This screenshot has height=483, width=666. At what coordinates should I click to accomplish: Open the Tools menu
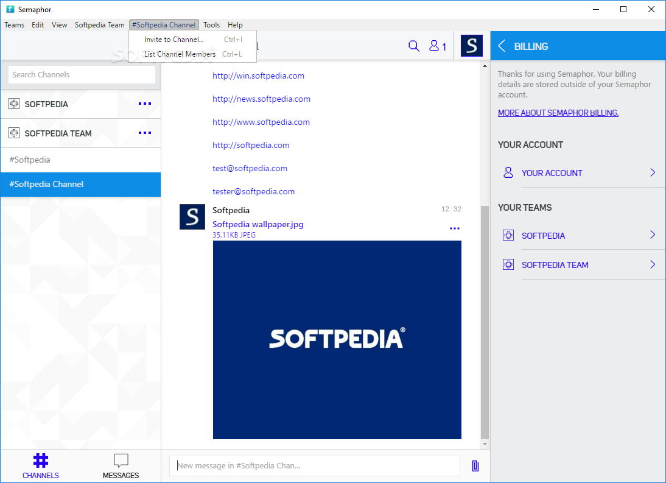(211, 24)
